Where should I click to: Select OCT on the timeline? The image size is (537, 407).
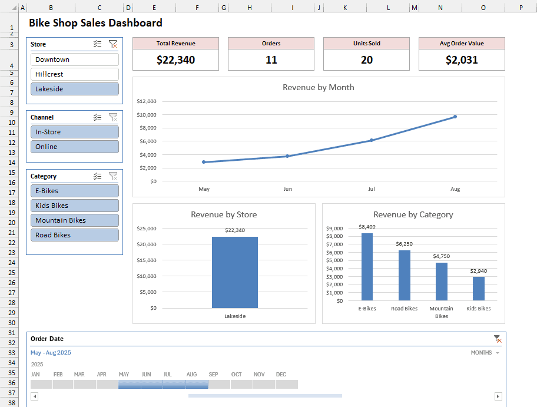tap(241, 384)
